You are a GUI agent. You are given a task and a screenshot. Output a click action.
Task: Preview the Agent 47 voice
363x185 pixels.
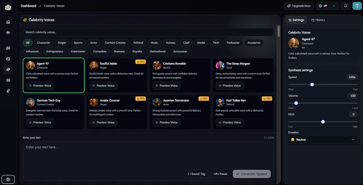click(40, 85)
